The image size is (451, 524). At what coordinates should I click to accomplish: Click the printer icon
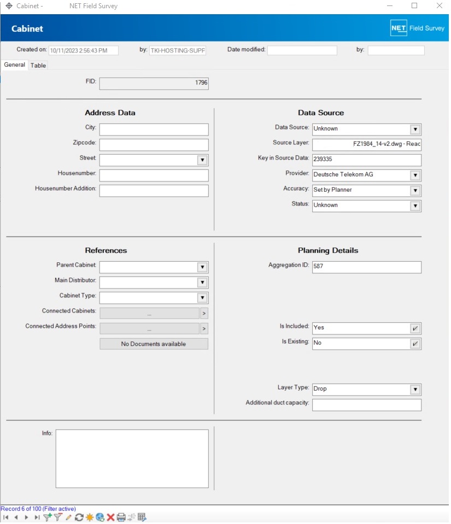121,517
